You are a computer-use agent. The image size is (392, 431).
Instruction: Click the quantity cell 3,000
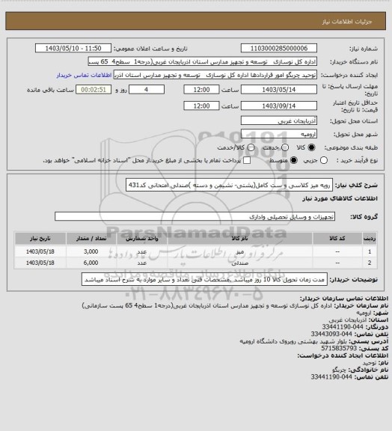click(x=91, y=251)
